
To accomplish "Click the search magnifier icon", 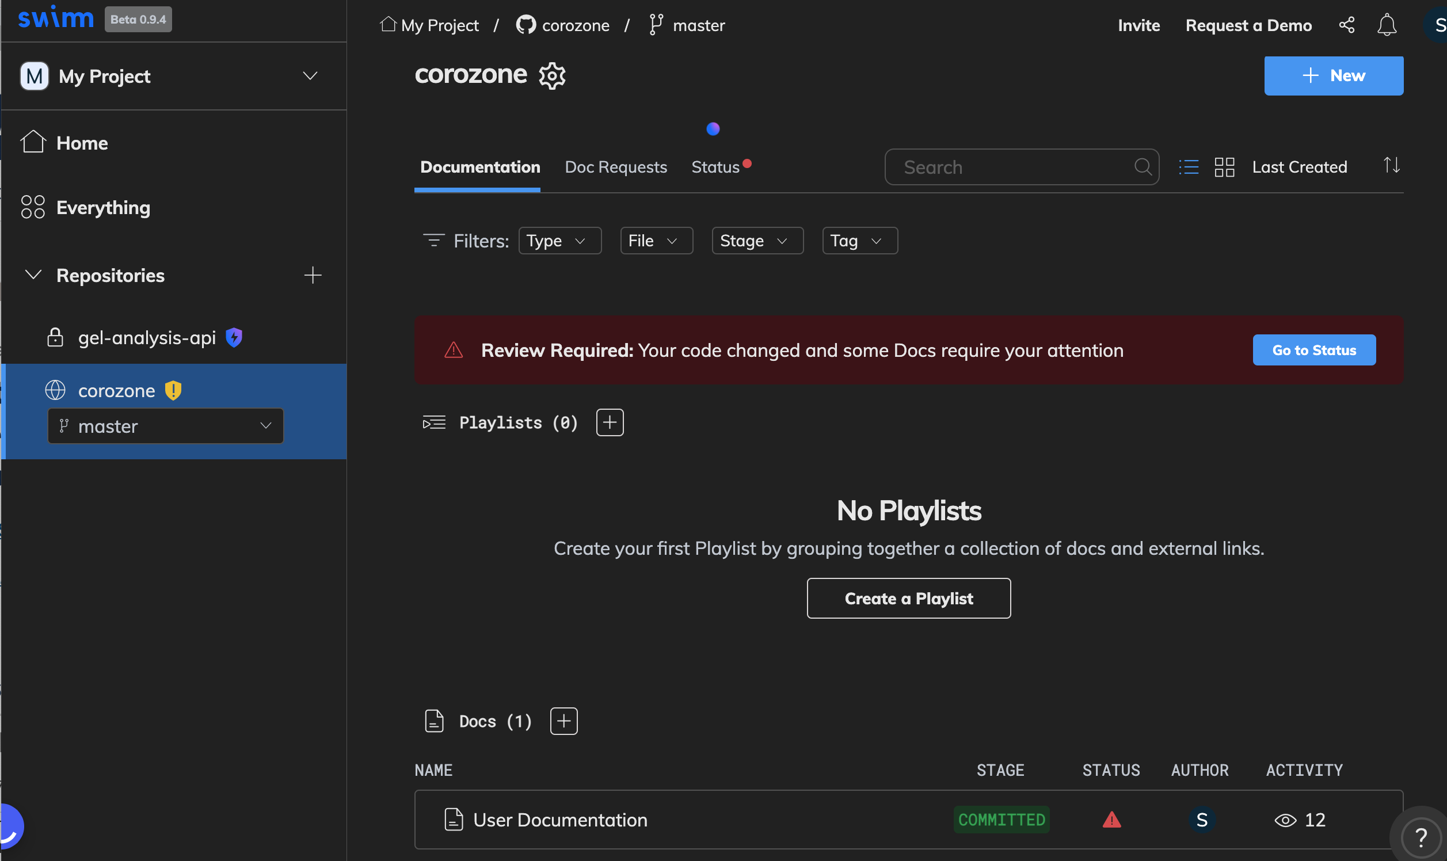I will coord(1143,167).
